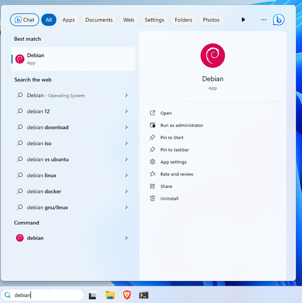
Task: Click the Debian title in preview pane
Action: pos(213,79)
